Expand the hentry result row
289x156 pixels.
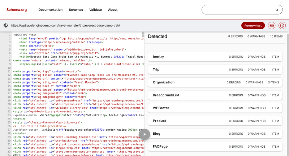[x=215, y=57]
